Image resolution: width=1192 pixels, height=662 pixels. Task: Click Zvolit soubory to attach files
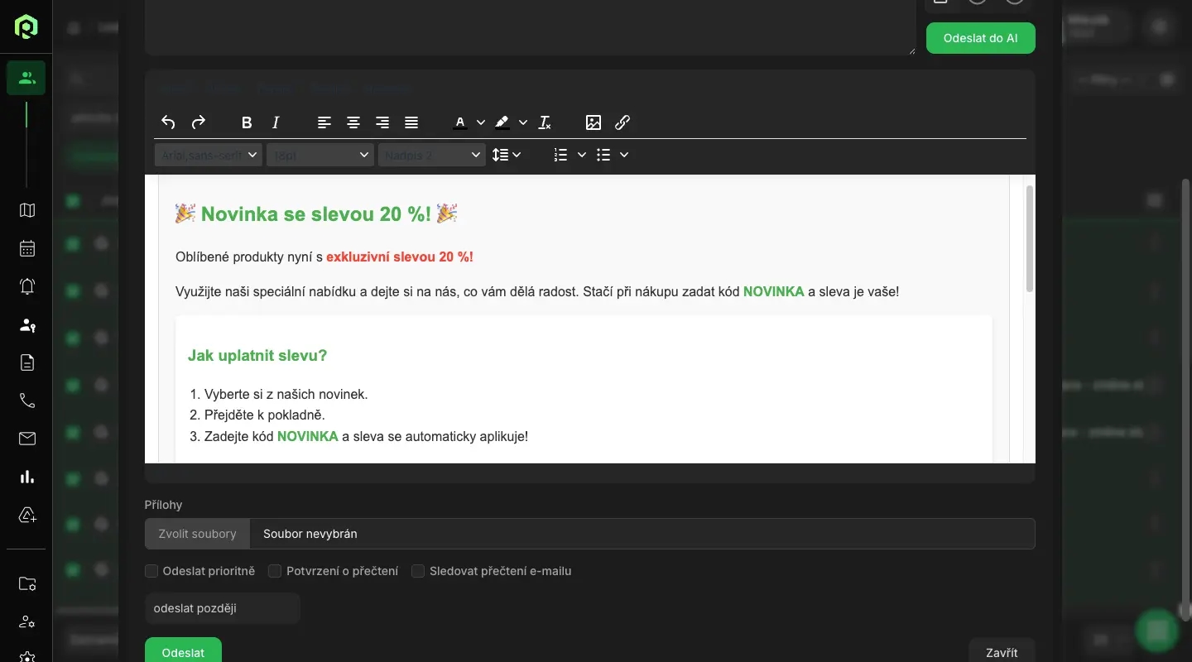click(197, 534)
